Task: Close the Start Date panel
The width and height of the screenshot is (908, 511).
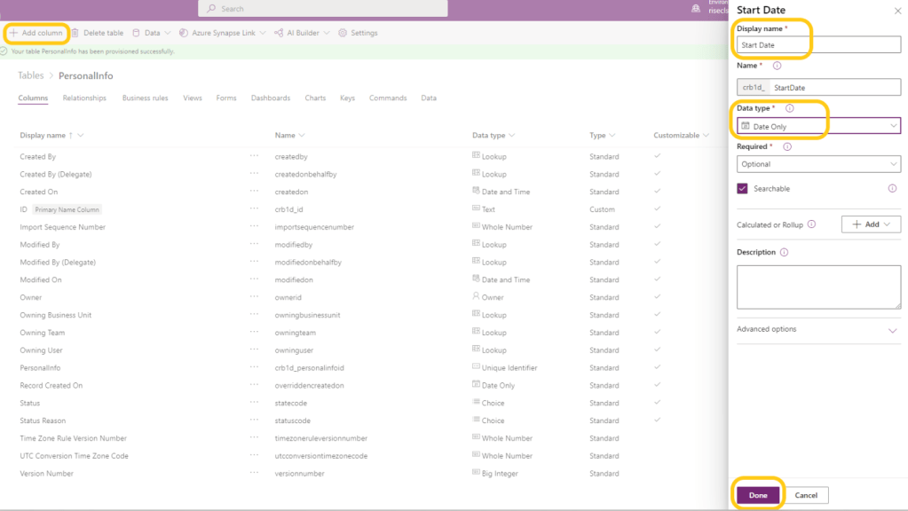Action: pos(896,10)
